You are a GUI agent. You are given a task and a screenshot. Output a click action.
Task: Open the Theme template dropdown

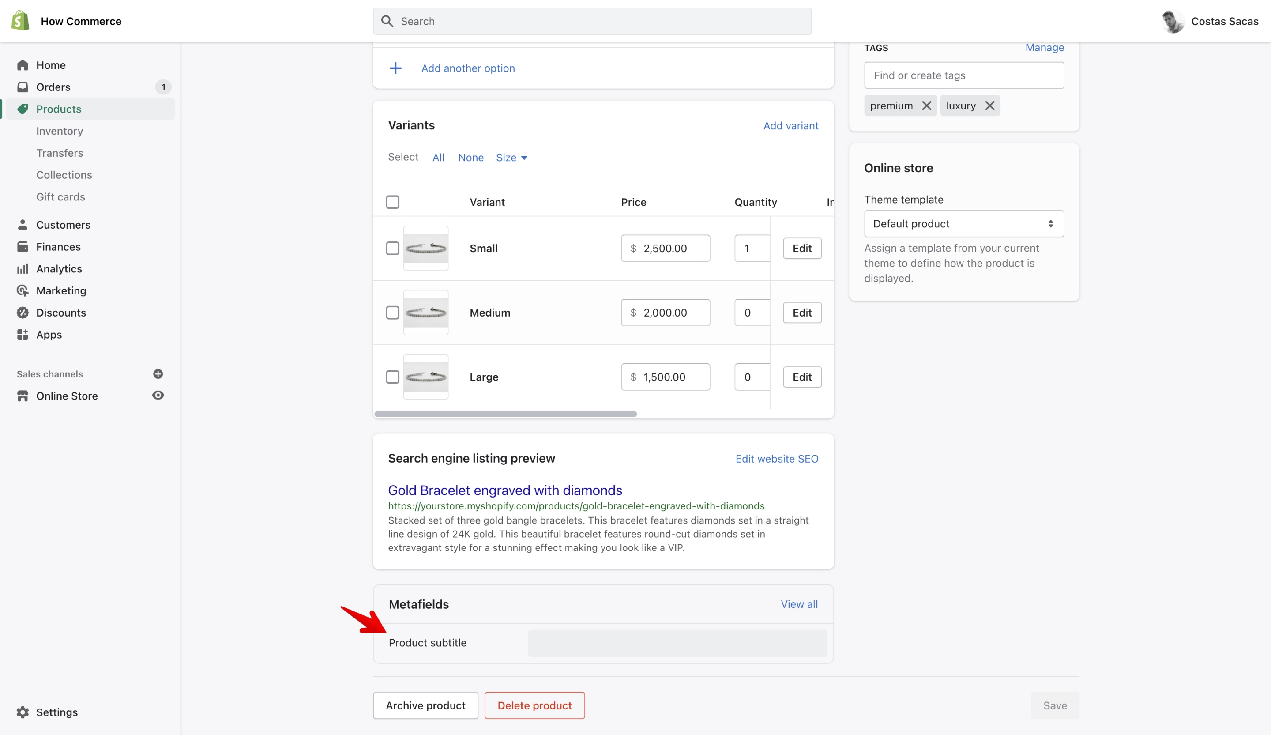[x=964, y=223]
